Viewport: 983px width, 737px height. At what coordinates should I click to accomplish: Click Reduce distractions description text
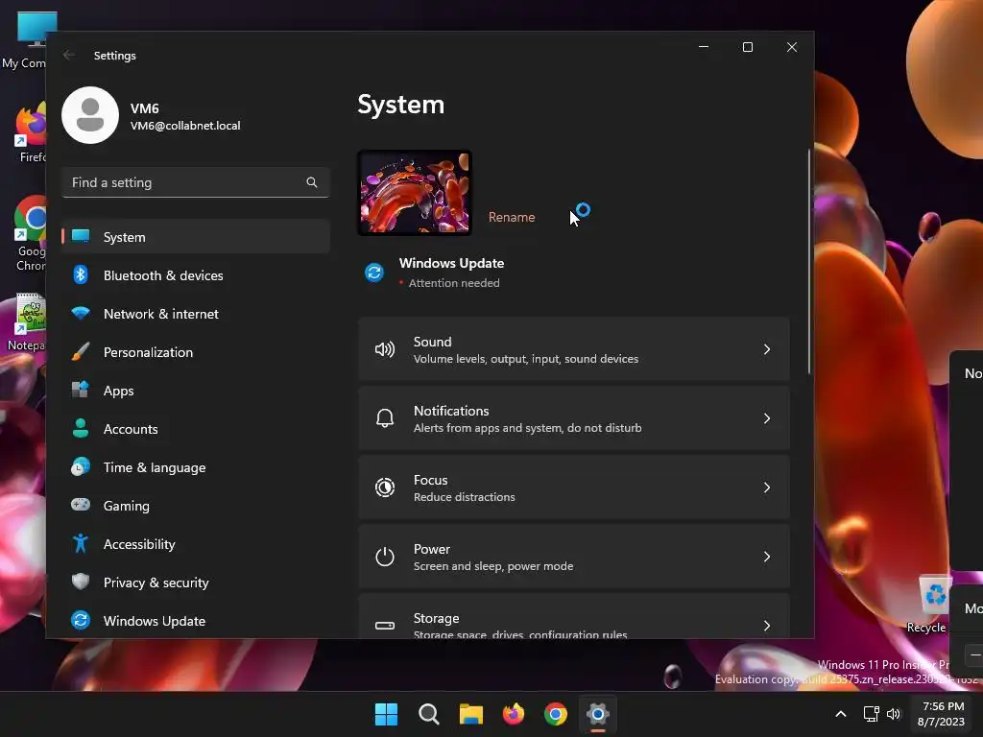pyautogui.click(x=464, y=497)
